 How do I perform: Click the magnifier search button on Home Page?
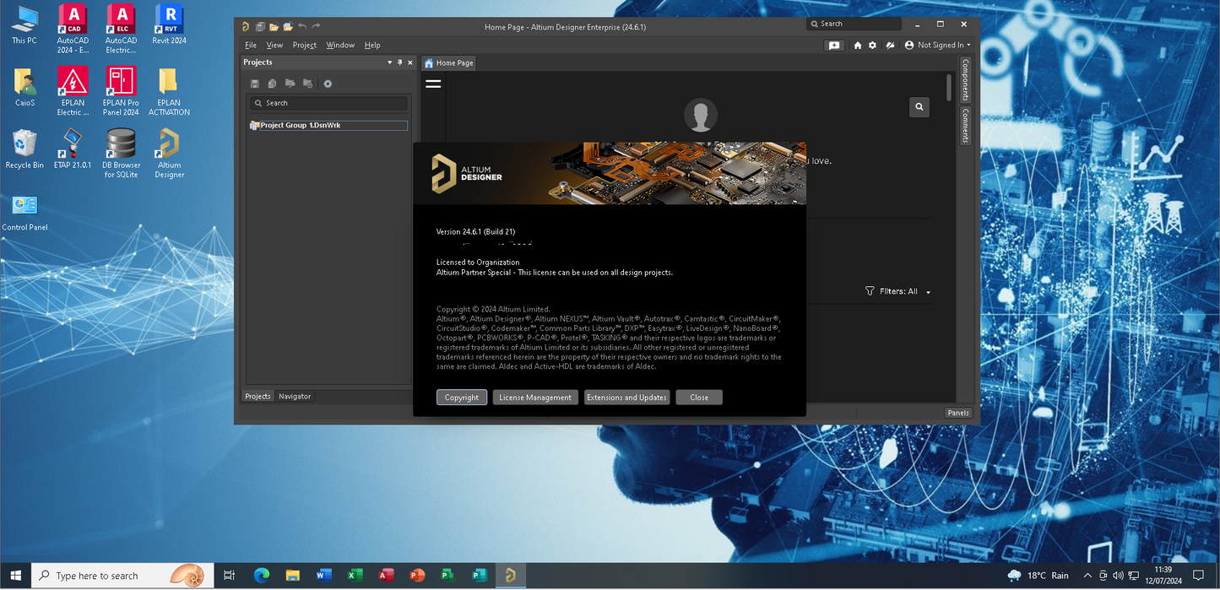pyautogui.click(x=919, y=106)
